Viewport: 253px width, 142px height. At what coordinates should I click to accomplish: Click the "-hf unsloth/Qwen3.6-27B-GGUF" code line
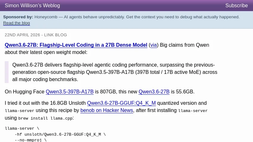click(x=60, y=134)
